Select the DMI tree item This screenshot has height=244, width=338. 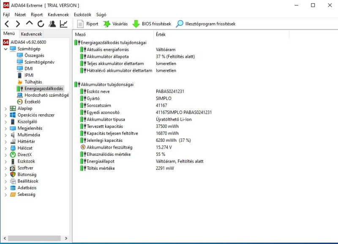point(29,68)
